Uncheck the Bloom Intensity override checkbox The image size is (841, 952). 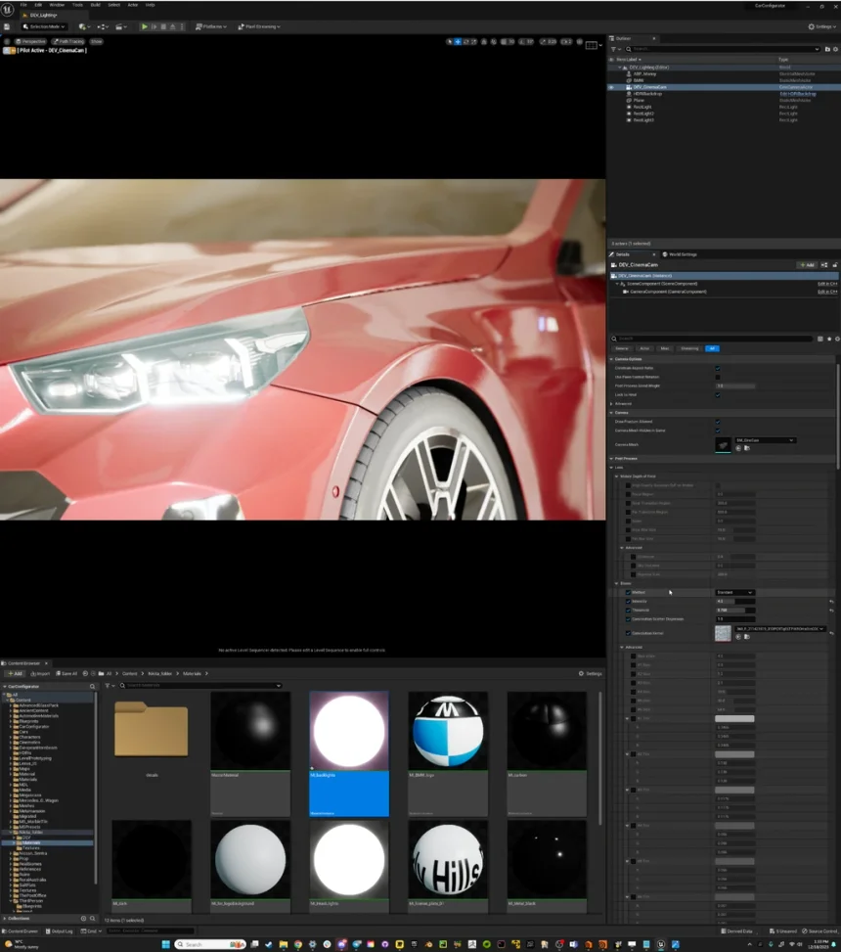pos(628,603)
